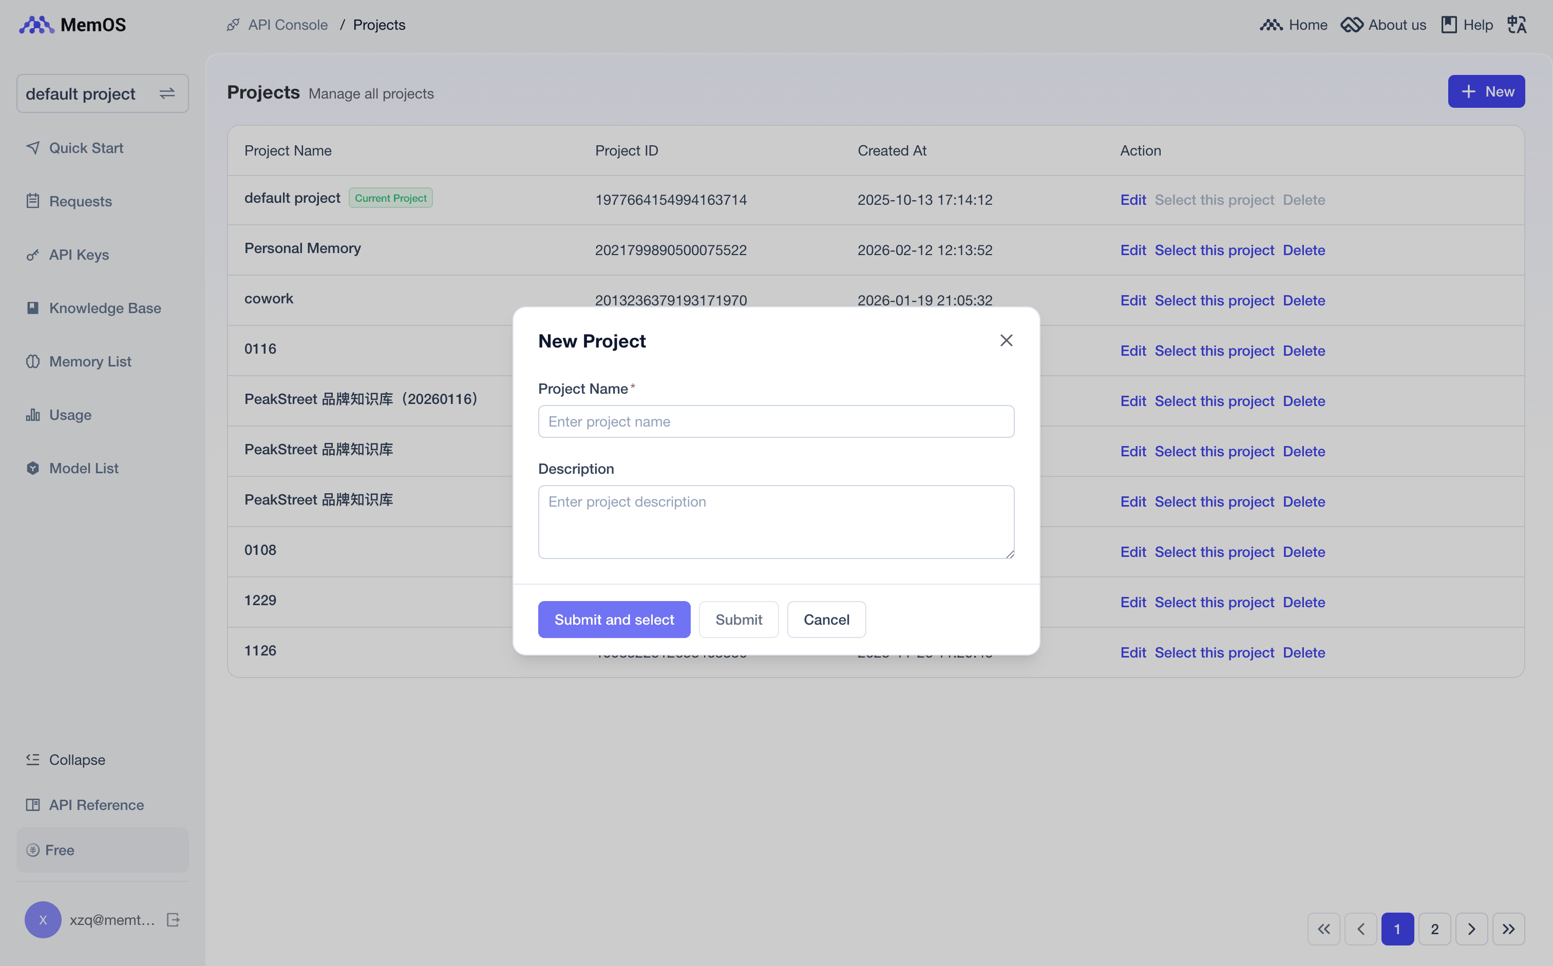The image size is (1553, 966).
Task: Close the New Project dialog
Action: 1006,340
